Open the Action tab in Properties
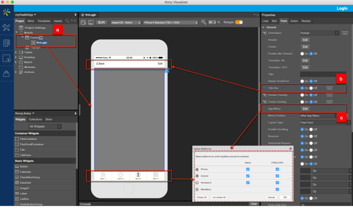Screen dimensions: 353x215 tap(294, 21)
